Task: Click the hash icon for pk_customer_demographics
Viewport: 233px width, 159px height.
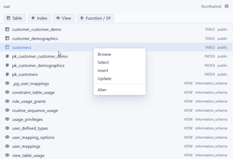Action: 7,65
